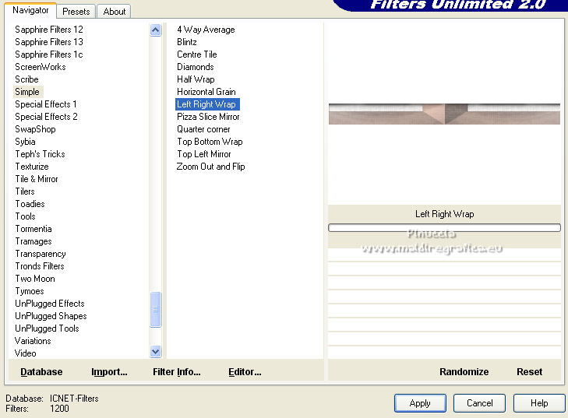Click Randomize
The height and width of the screenshot is (418, 568).
(x=464, y=371)
